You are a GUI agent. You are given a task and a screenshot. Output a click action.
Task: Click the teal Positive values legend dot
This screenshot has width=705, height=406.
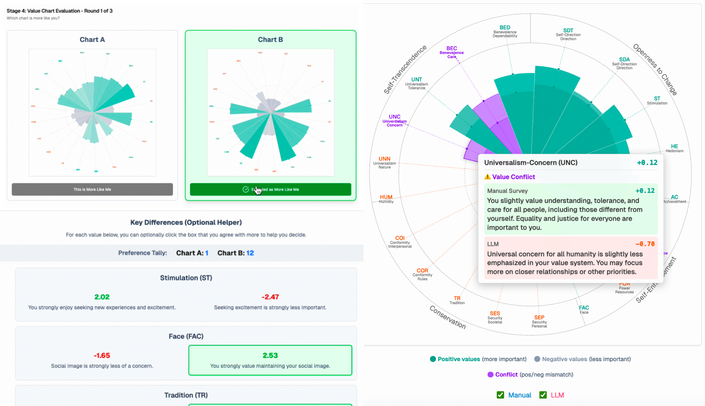[433, 359]
